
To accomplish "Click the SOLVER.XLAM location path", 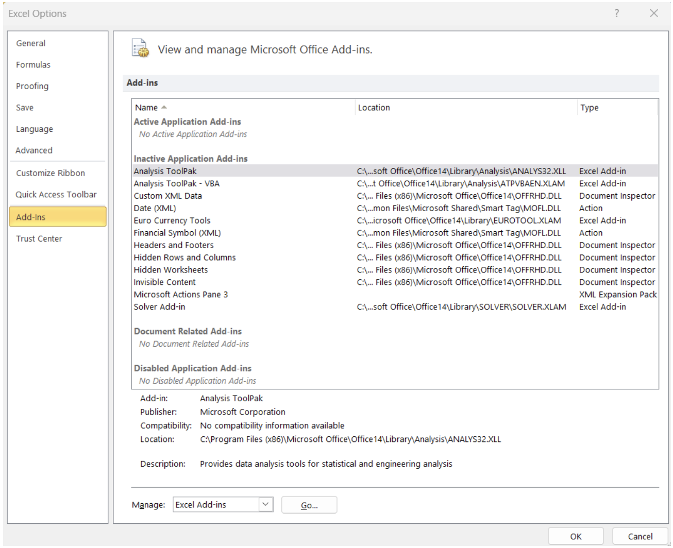I will click(461, 307).
